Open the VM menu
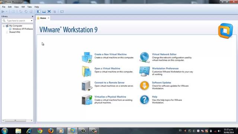The image size is (238, 134). click(x=23, y=7)
